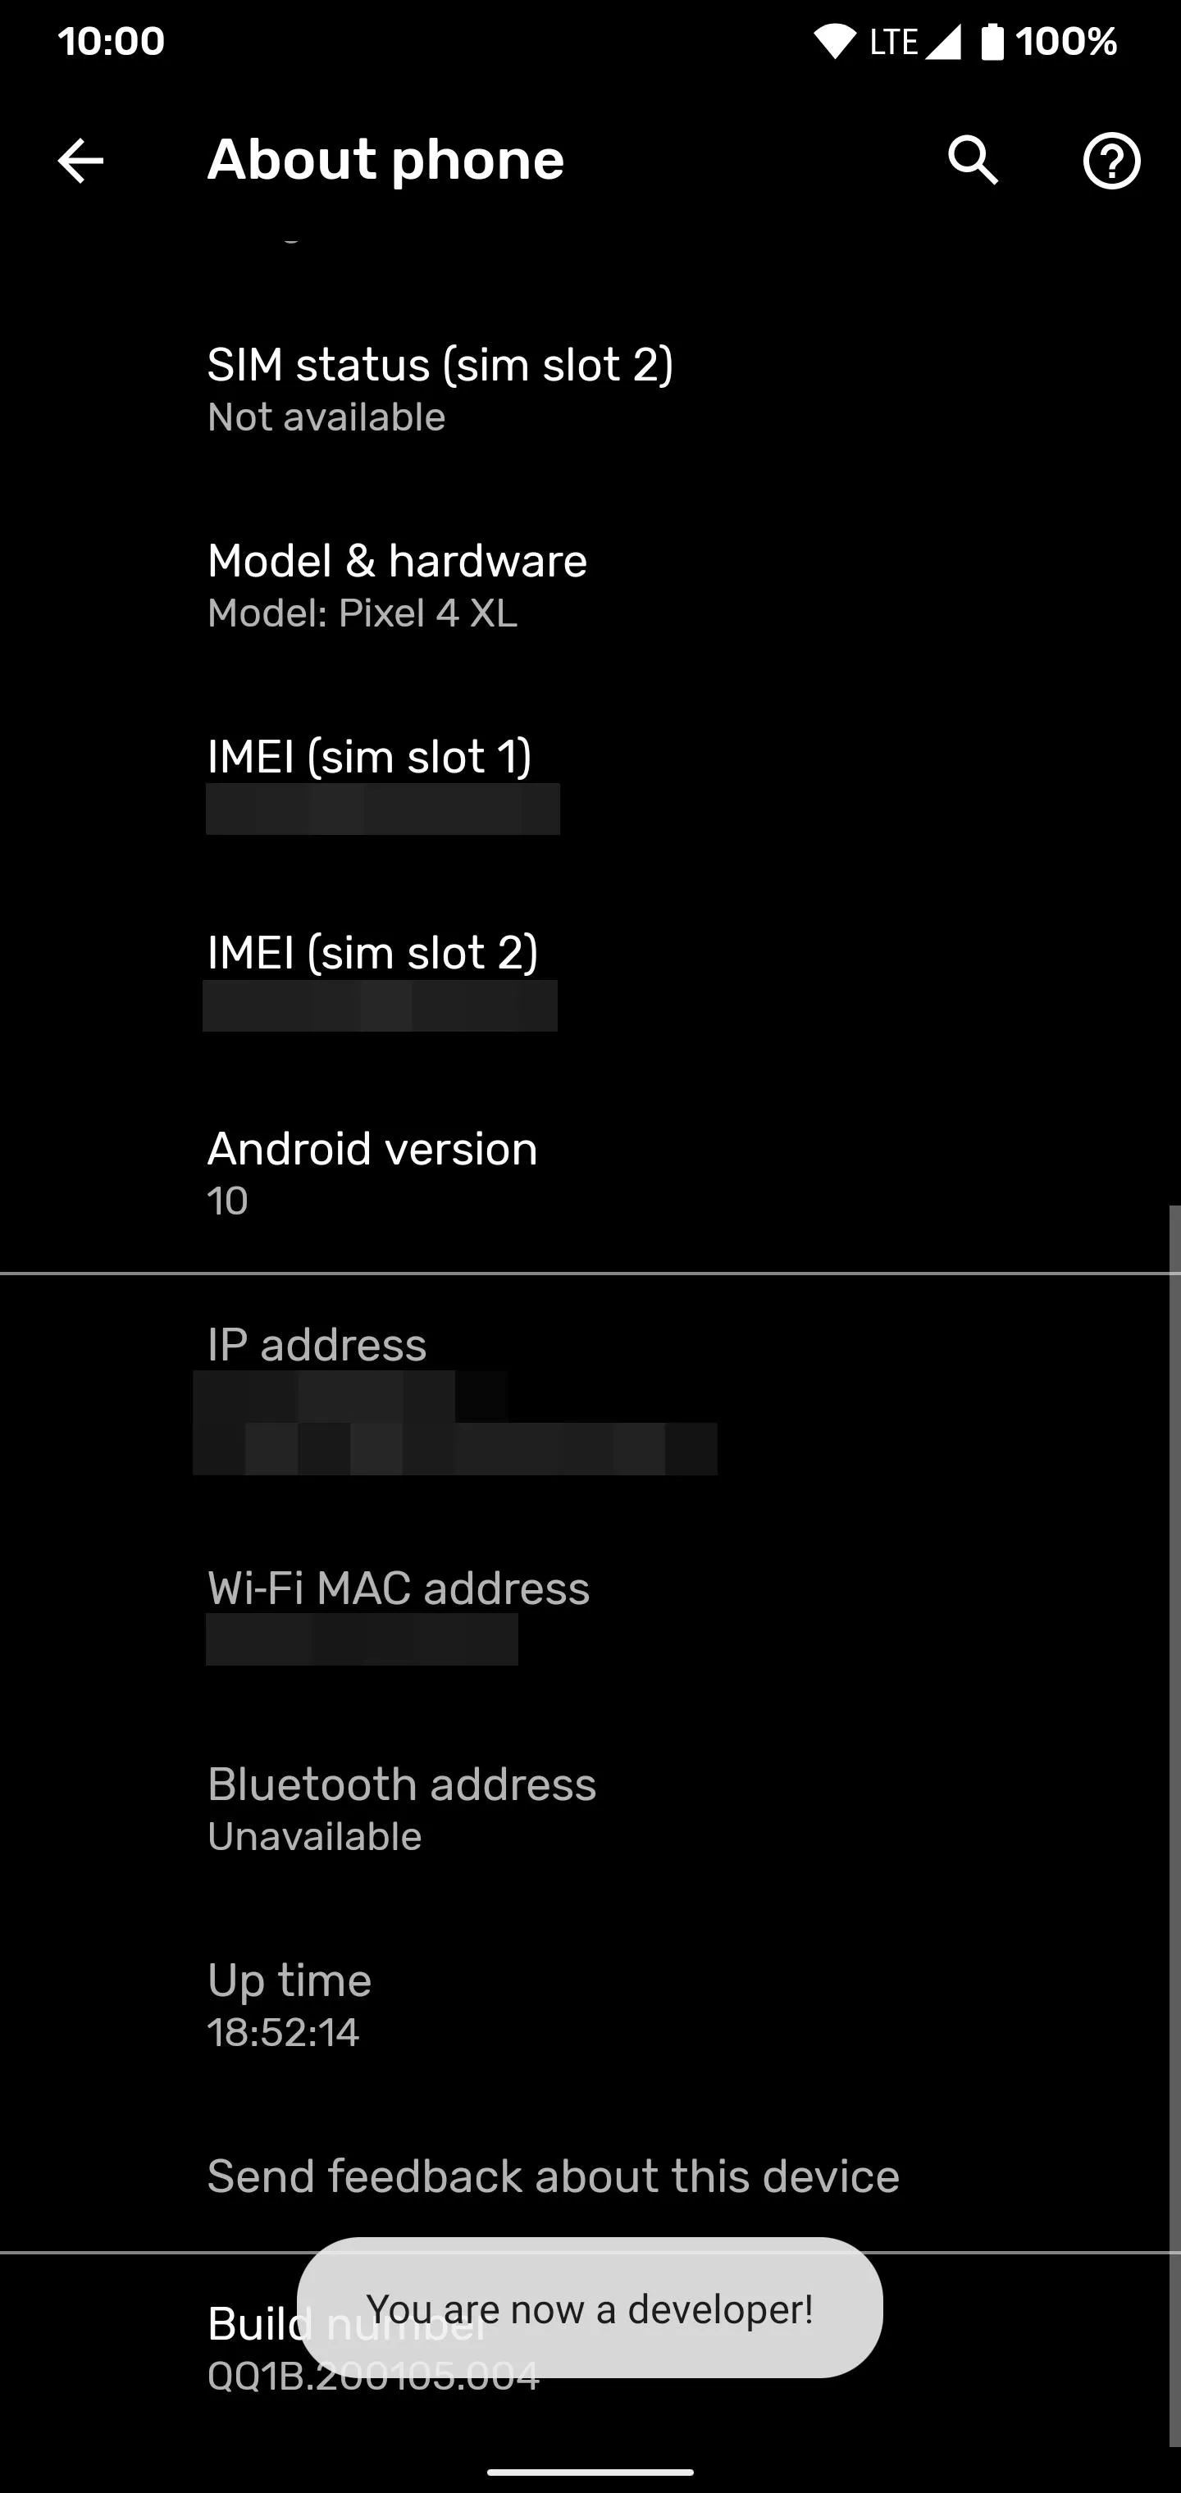
Task: Tap the Wi-Fi MAC address item
Action: [590, 1613]
